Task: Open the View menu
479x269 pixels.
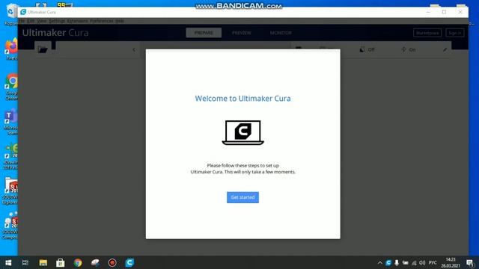Action: pos(42,21)
